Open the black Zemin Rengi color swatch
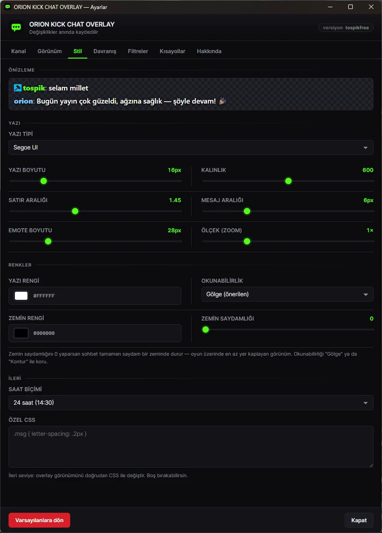Screen dimensions: 382x533 tap(21, 333)
